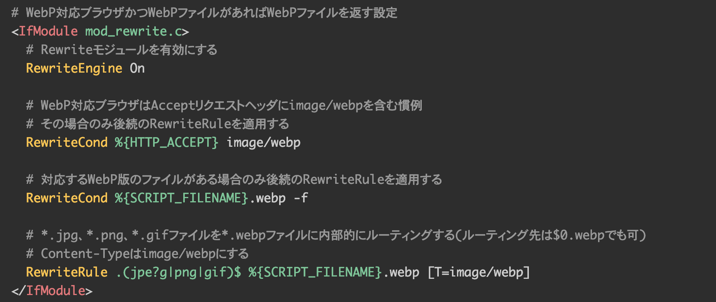Click RewriteCond on the HTTP_ACCEPT line

[66, 143]
